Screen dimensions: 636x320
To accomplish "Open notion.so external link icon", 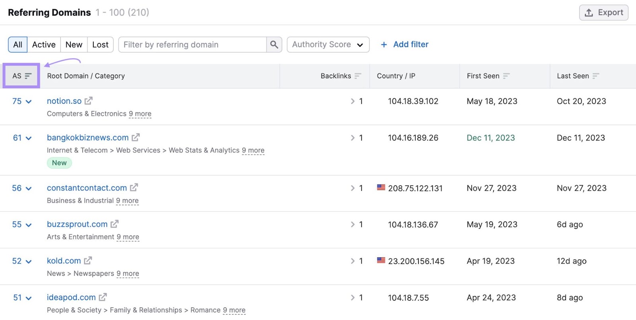I will click(x=89, y=101).
